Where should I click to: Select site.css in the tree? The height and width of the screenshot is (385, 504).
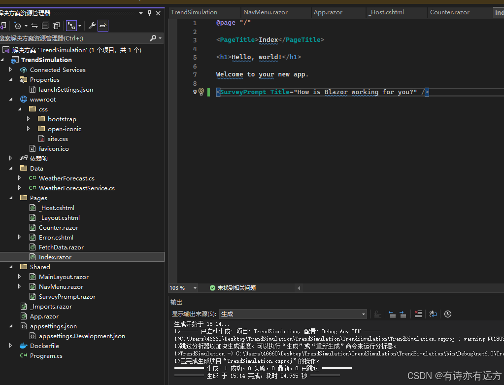(58, 139)
